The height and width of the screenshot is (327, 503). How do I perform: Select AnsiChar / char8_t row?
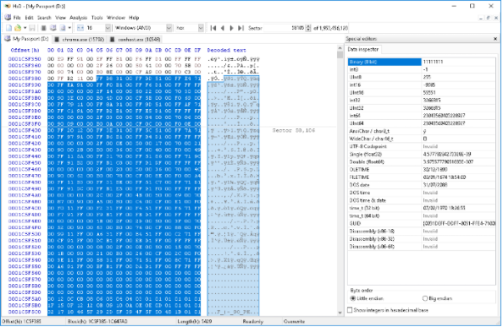click(x=422, y=131)
